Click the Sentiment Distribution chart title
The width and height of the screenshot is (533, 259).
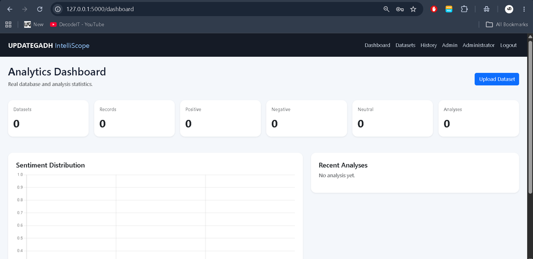coord(50,165)
